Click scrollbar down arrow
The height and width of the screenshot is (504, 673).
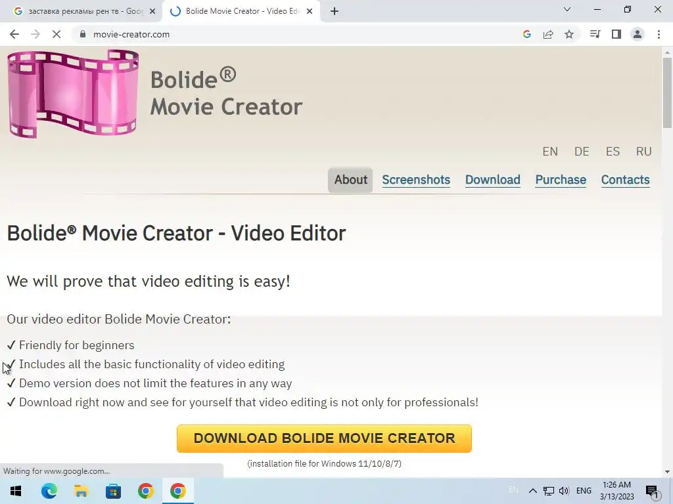pyautogui.click(x=667, y=472)
